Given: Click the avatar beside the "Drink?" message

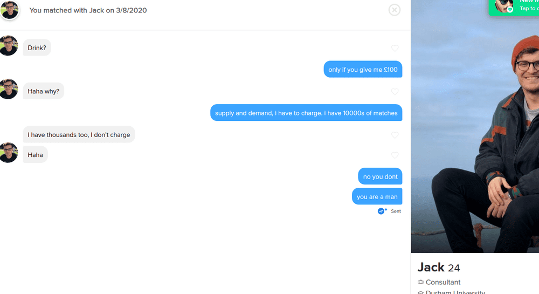Looking at the screenshot, I should point(8,46).
